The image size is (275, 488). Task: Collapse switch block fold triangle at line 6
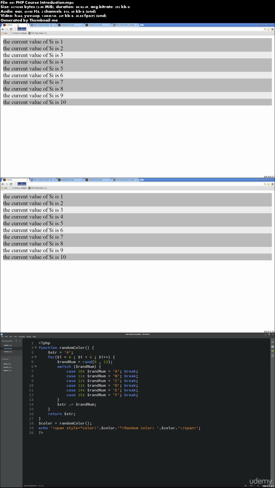pos(35,367)
